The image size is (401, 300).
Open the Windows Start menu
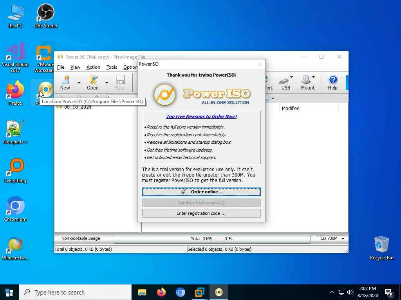tap(9, 292)
